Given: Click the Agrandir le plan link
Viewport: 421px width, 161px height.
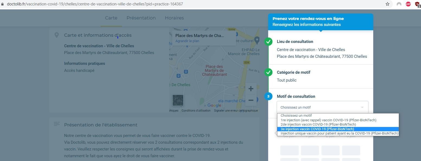Looking at the screenshot, I should tap(187, 41).
